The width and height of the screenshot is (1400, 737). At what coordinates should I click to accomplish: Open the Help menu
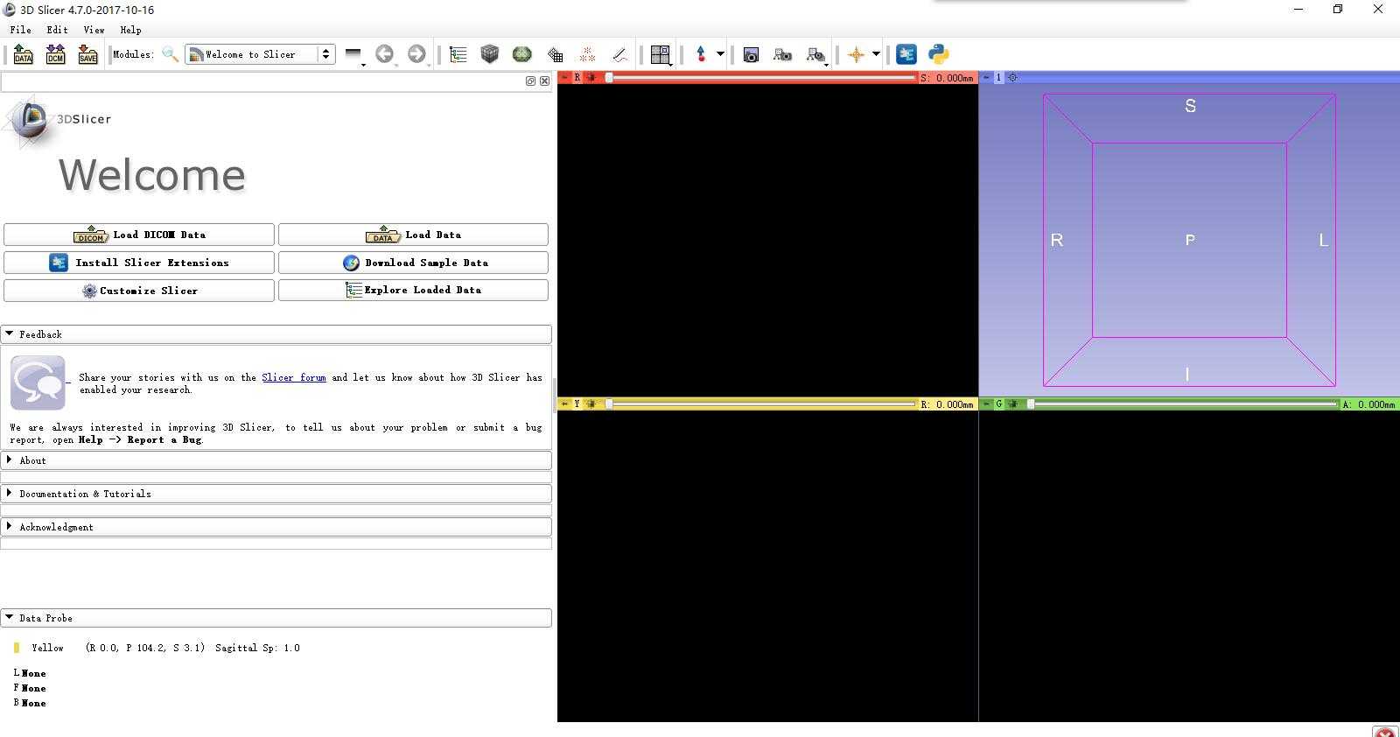coord(130,30)
